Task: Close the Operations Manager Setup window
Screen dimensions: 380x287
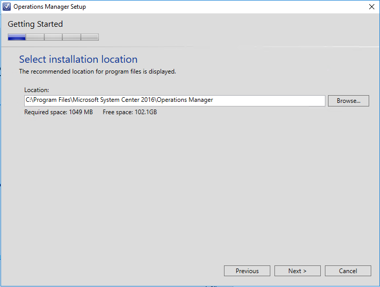Action: [x=372, y=7]
